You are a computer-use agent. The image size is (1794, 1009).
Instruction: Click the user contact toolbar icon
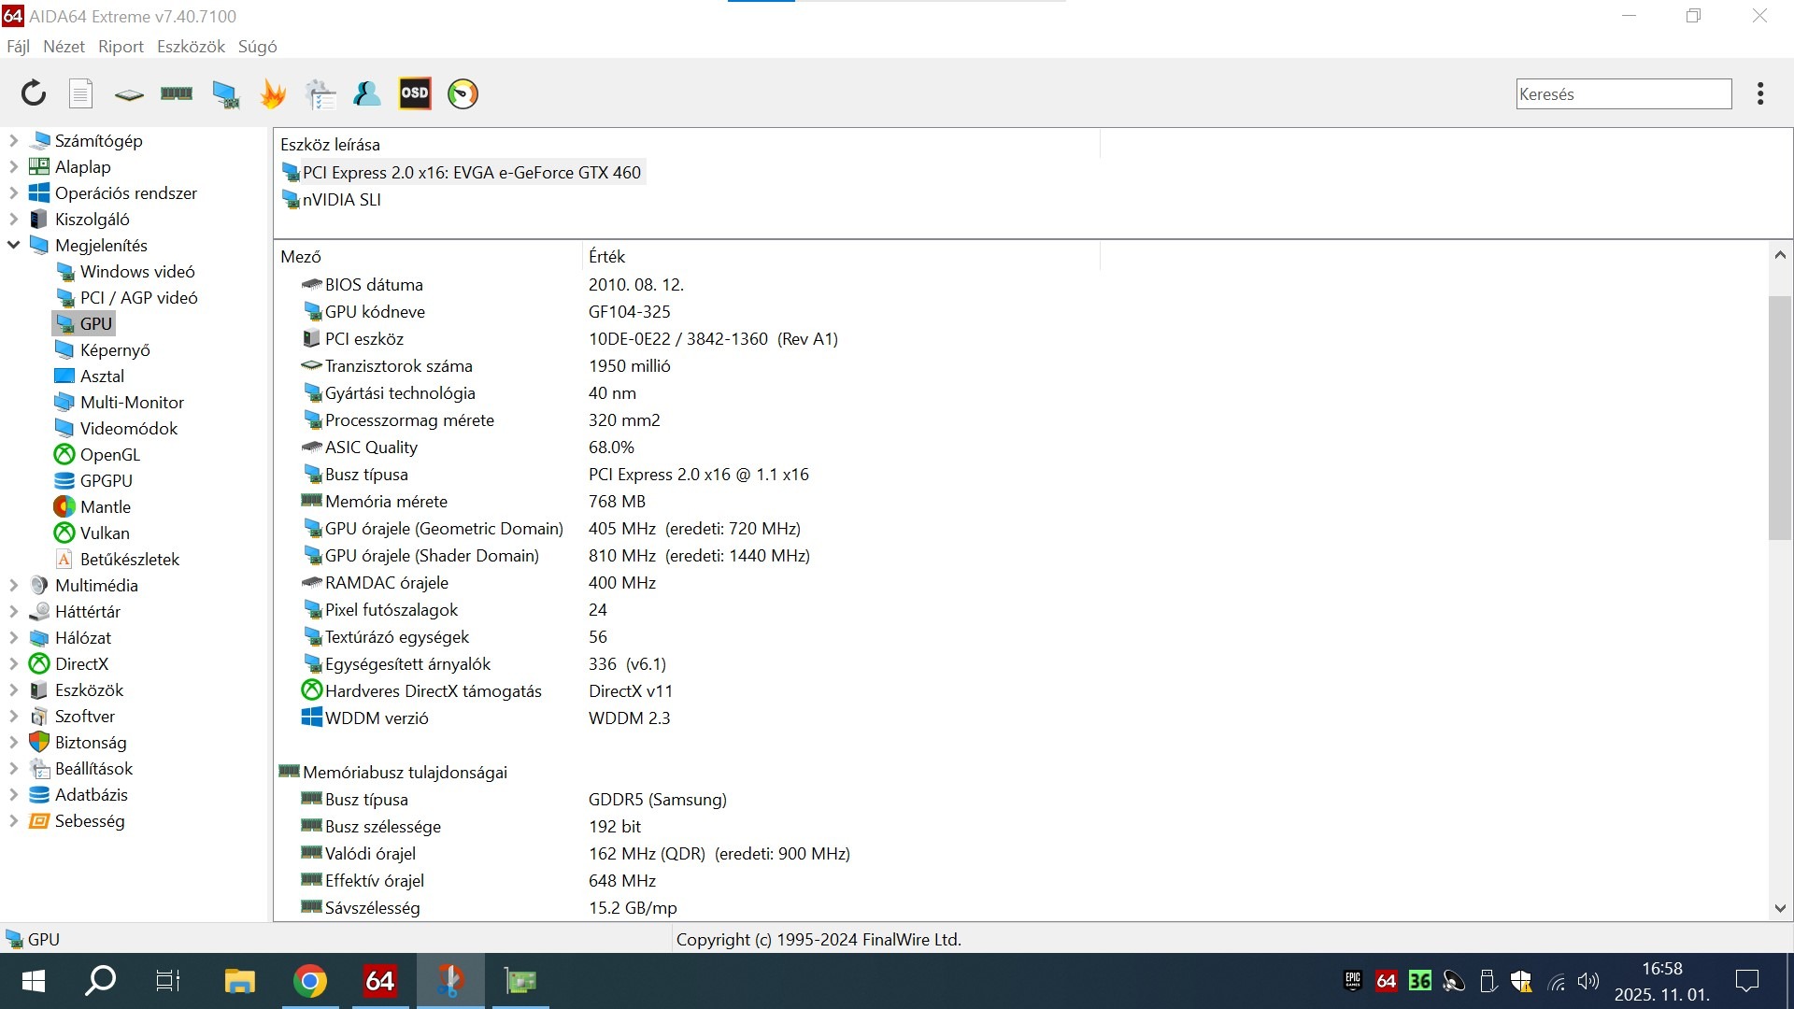click(x=366, y=93)
